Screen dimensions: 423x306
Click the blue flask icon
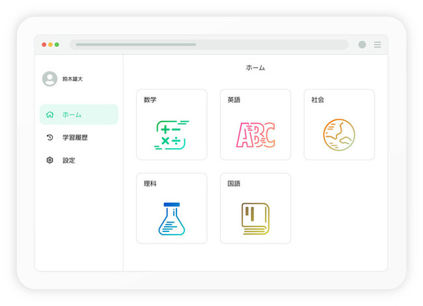click(x=172, y=219)
